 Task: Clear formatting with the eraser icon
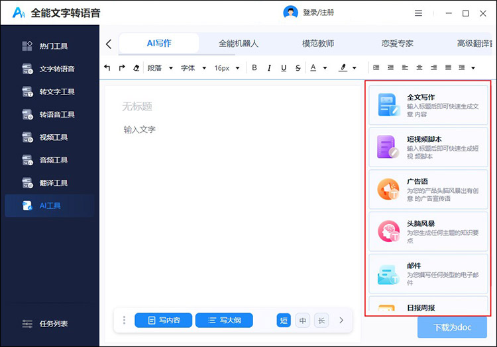pos(137,67)
